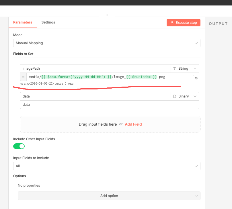Open the String type dropdown for imagePath
232x209 pixels.
tap(185, 69)
